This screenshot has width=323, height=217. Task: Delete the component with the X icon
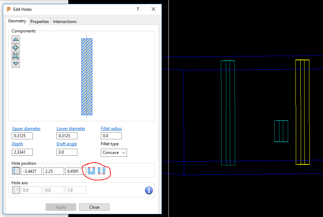tap(16, 56)
